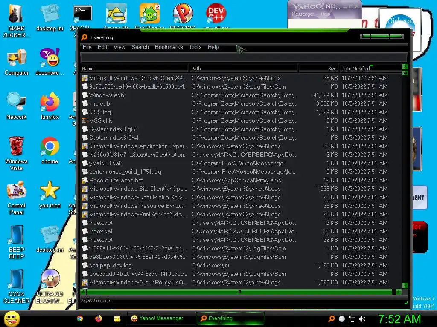
Task: Click the vertical scrollbar down arrow
Action: click(405, 286)
